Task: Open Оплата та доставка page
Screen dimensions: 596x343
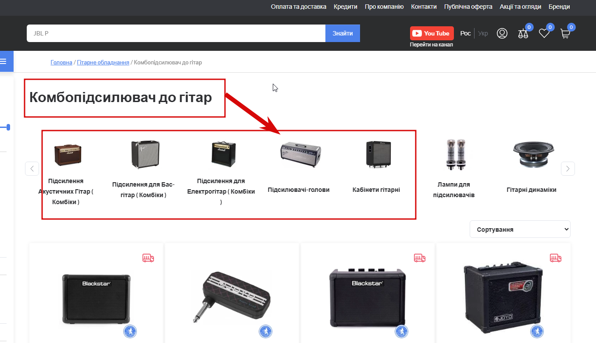Action: [299, 7]
